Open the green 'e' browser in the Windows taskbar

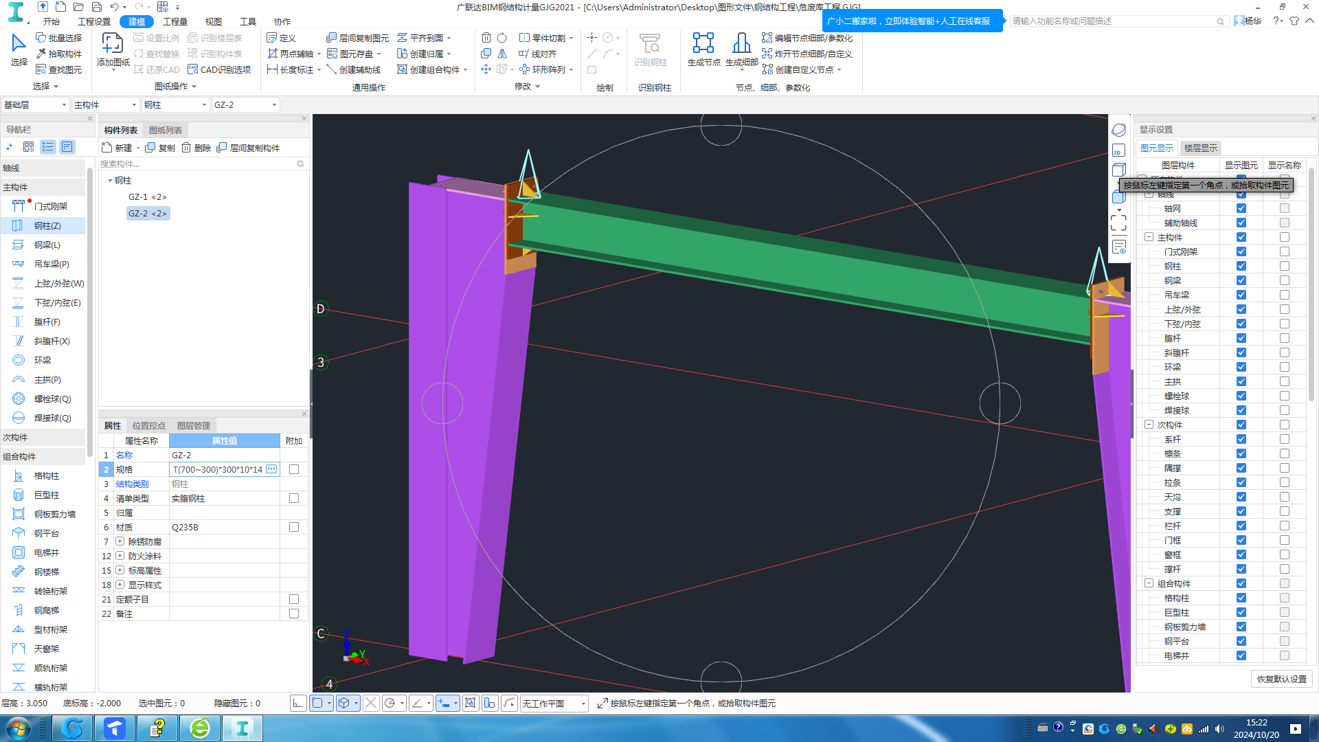tap(199, 728)
